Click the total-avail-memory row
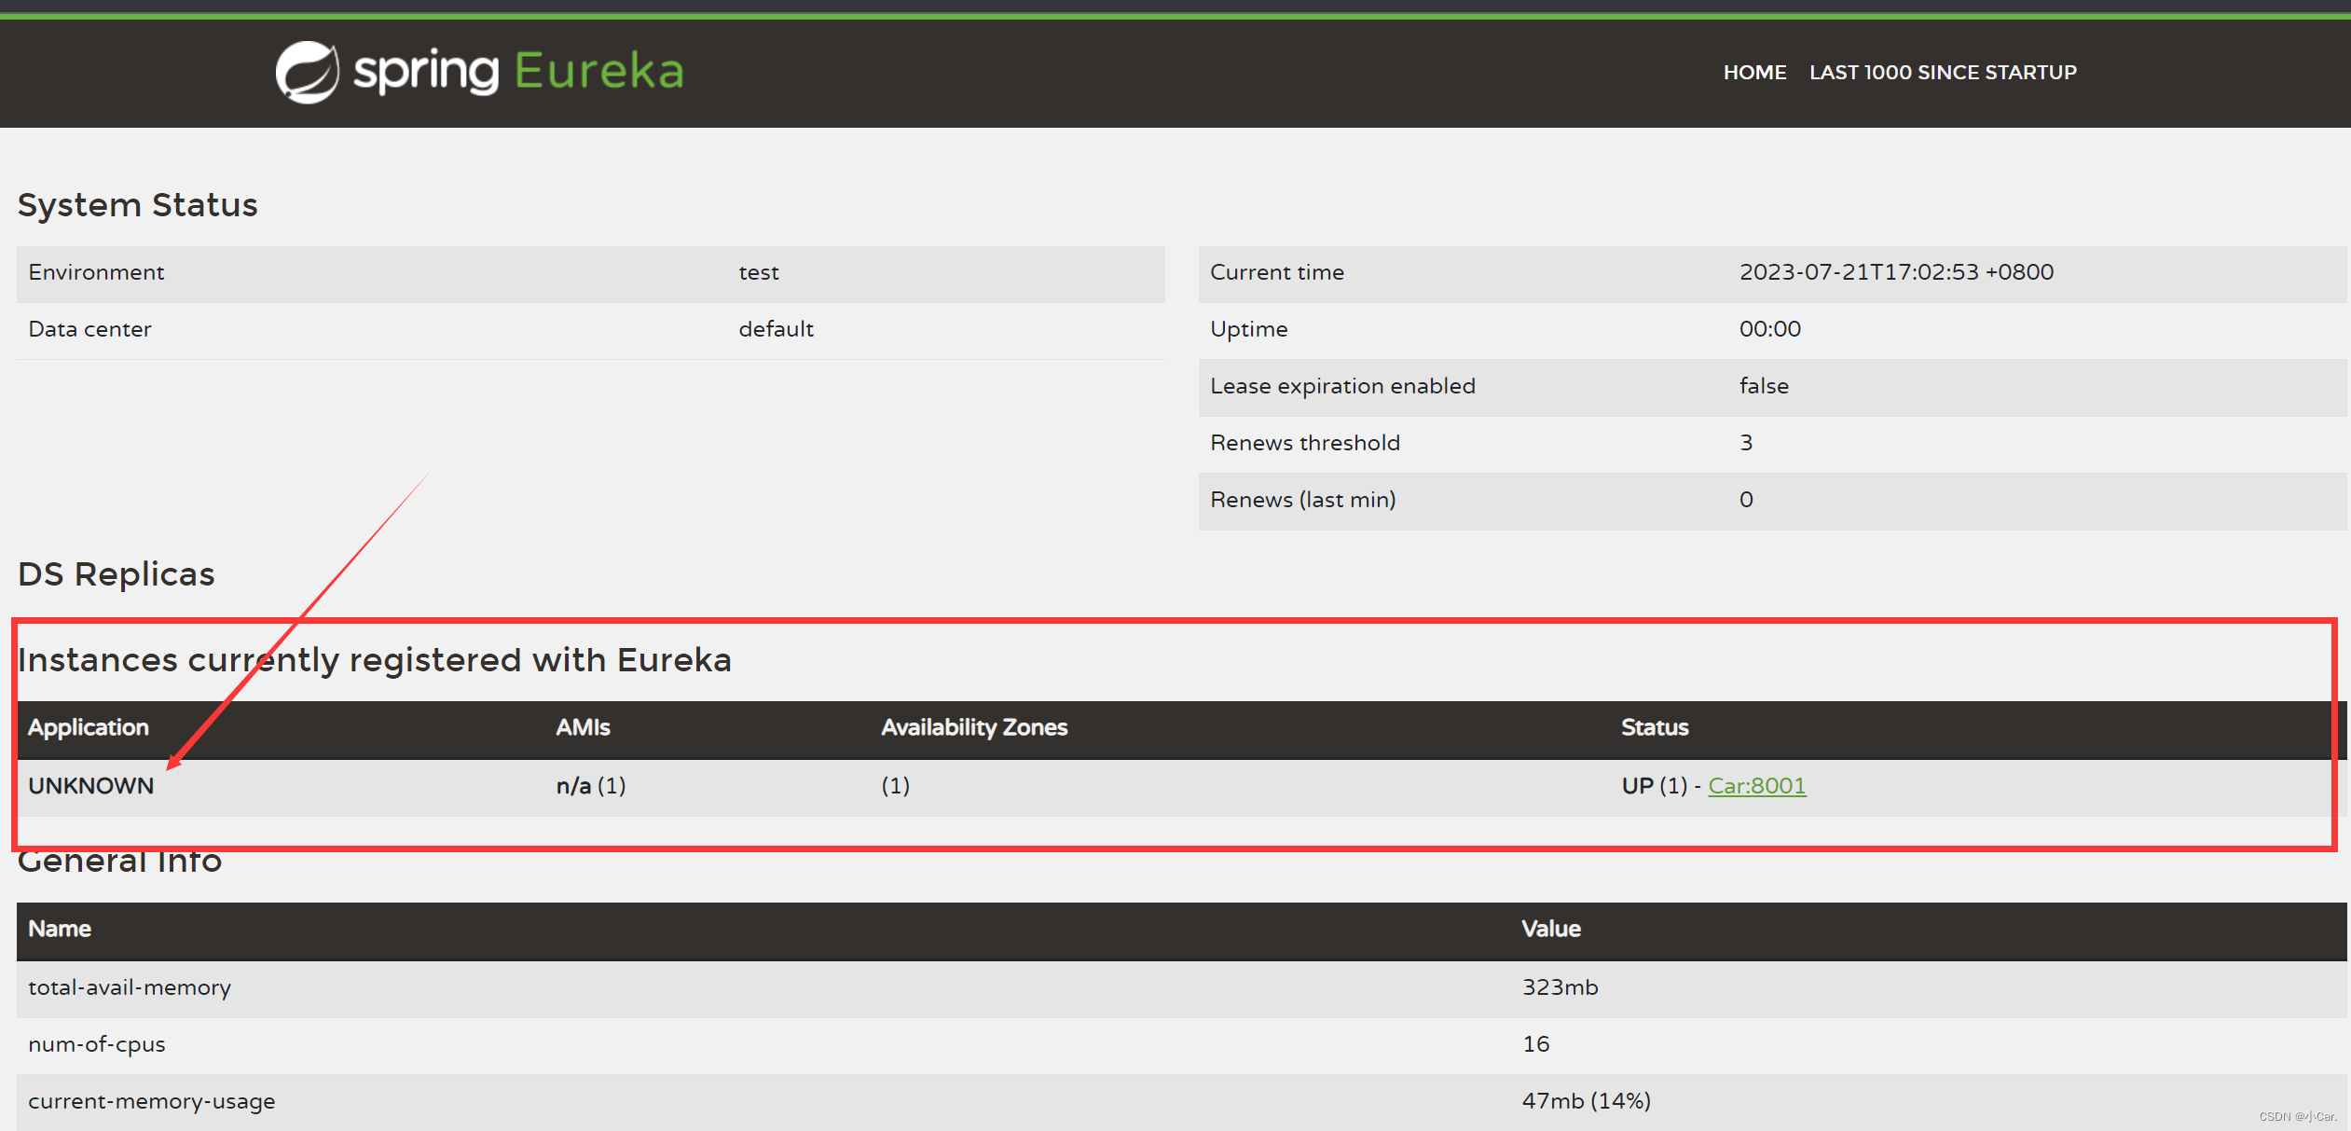2351x1131 pixels. click(130, 987)
